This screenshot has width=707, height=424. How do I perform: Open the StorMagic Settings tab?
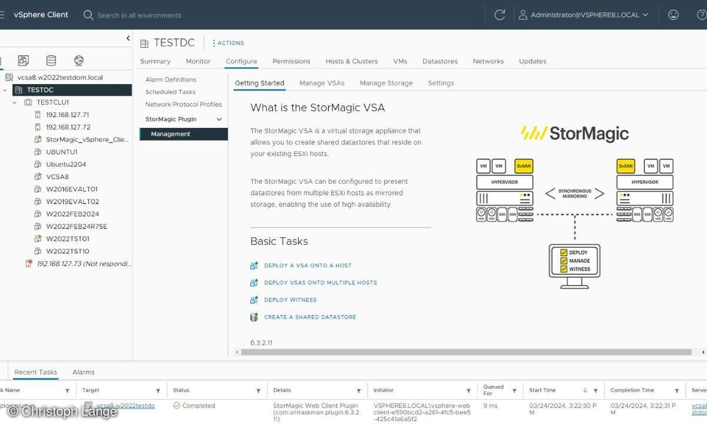[x=441, y=83]
